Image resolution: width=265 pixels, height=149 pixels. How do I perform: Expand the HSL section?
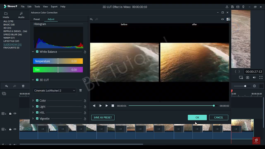pos(33,113)
